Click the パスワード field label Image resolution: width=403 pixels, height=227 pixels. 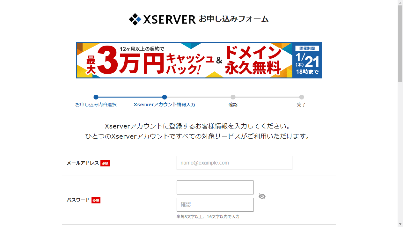(78, 200)
